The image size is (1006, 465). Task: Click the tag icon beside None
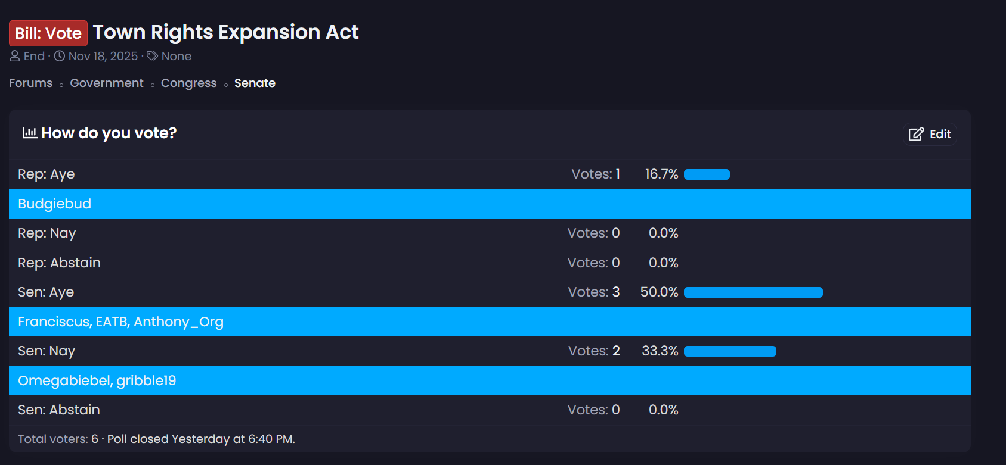coord(153,56)
